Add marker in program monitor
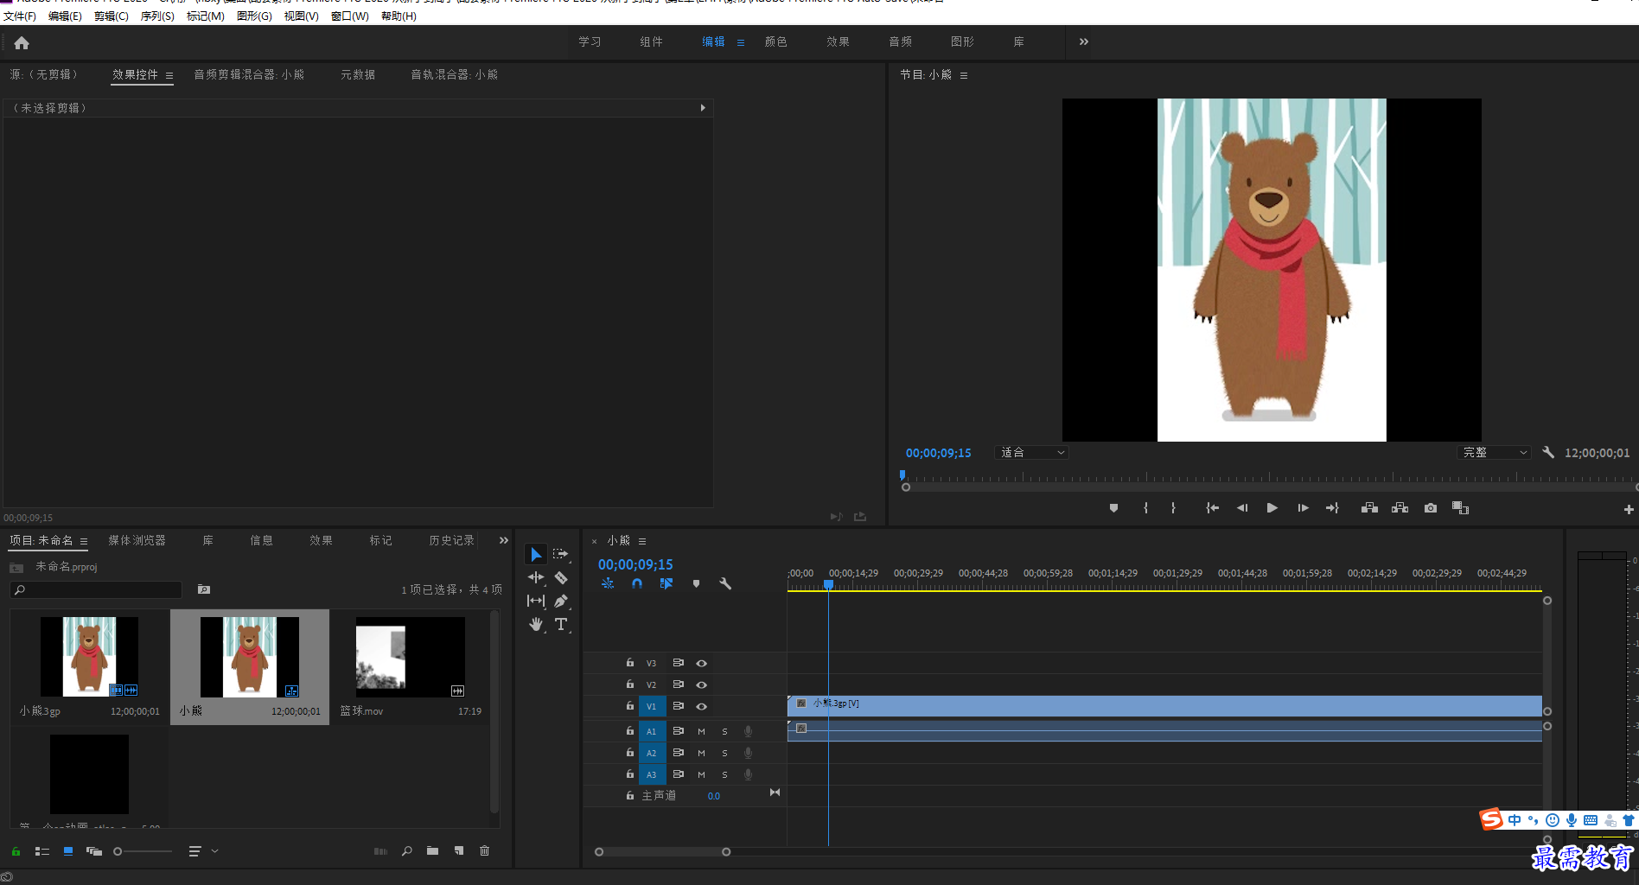Viewport: 1639px width, 885px height. tap(1113, 508)
